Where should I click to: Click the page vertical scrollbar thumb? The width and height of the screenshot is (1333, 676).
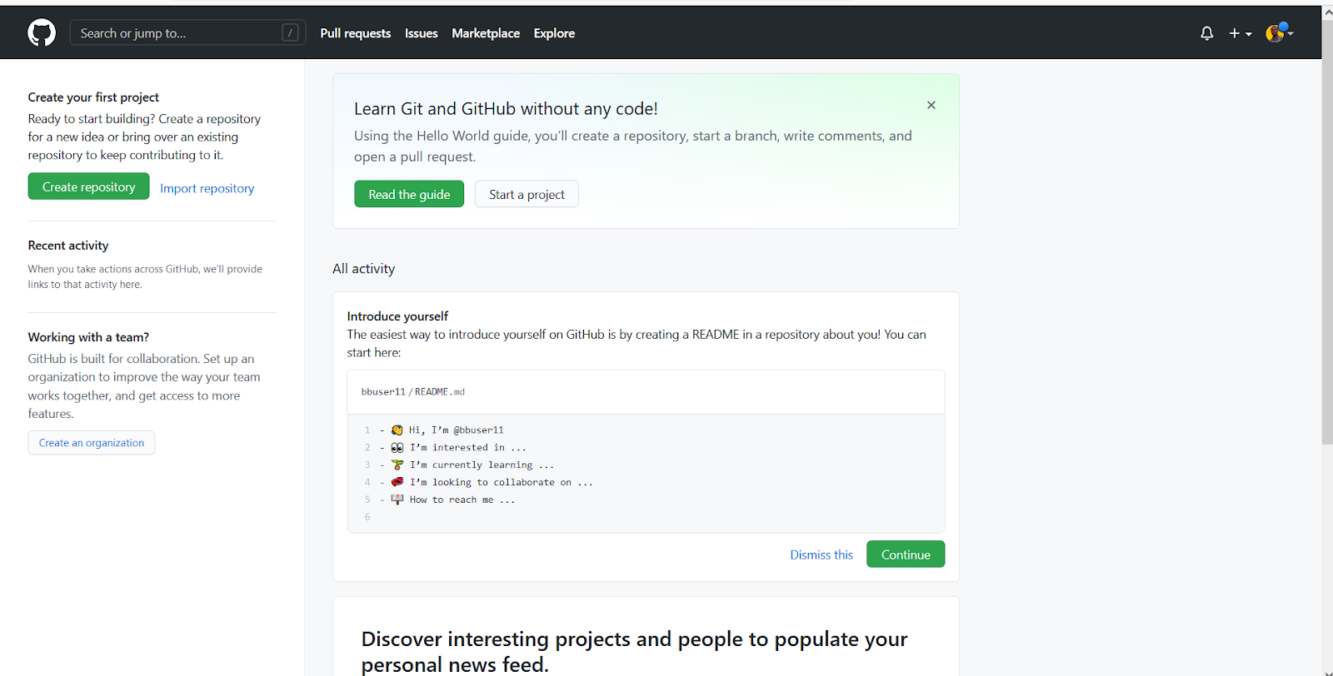point(1327,233)
